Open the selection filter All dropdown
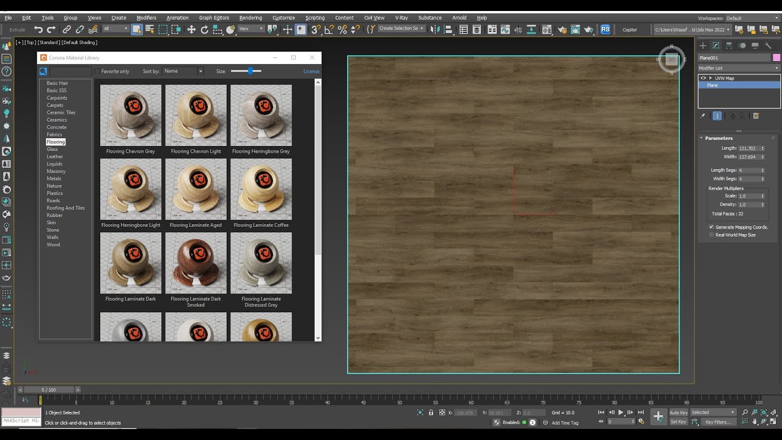 [x=115, y=29]
